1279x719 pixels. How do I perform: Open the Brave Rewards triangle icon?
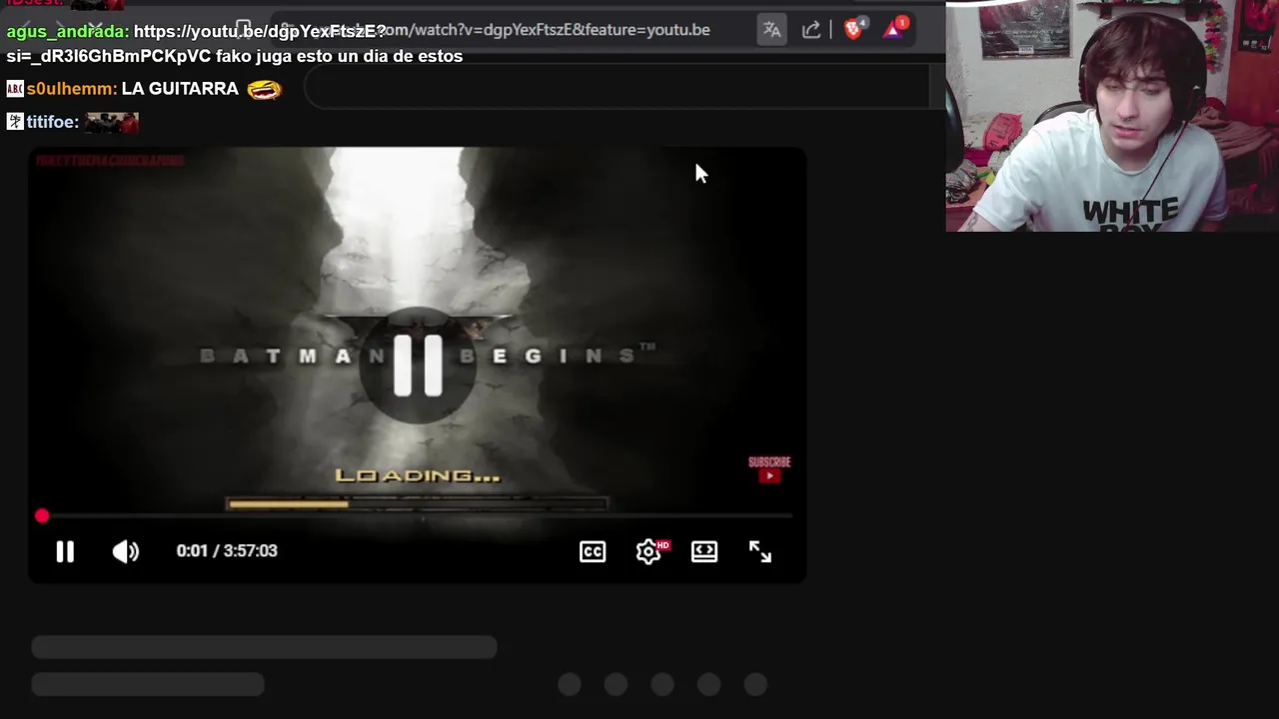coord(895,28)
